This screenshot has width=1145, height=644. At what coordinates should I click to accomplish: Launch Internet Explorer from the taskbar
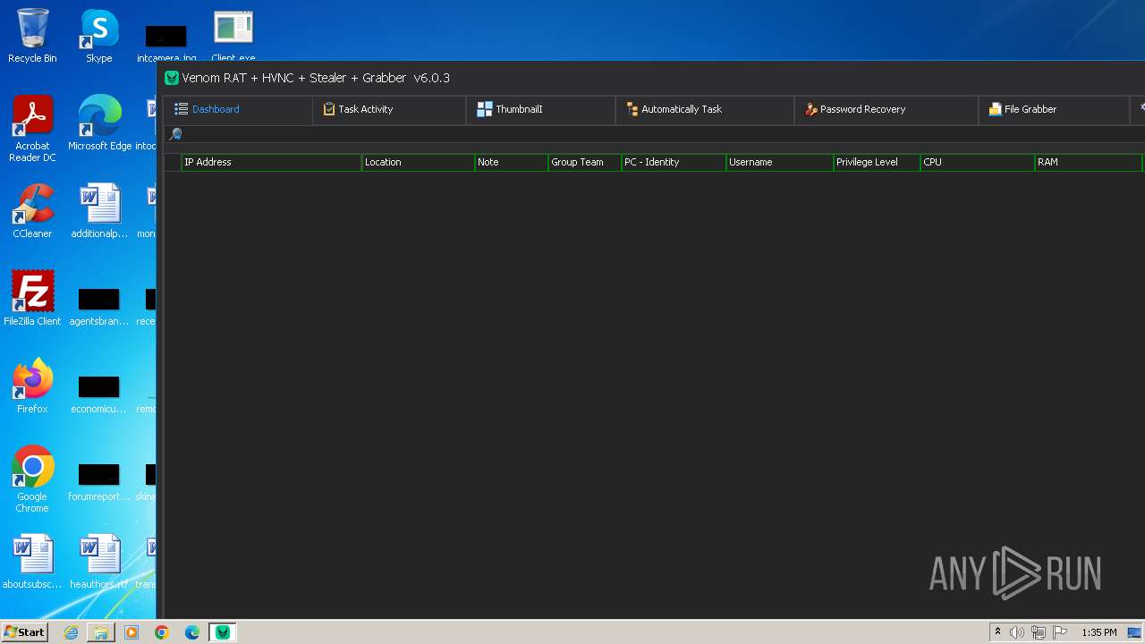tap(71, 632)
